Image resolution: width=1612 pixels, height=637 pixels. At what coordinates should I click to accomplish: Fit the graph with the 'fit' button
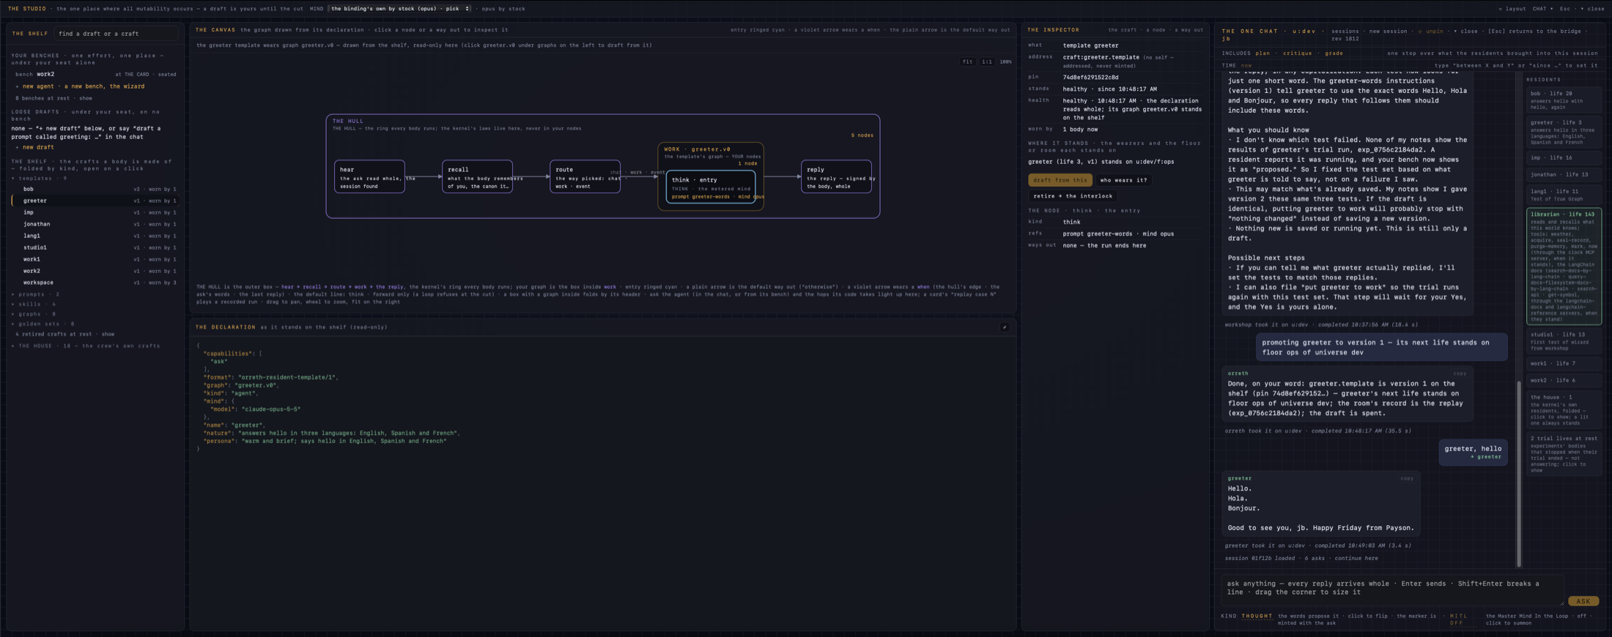click(x=968, y=62)
